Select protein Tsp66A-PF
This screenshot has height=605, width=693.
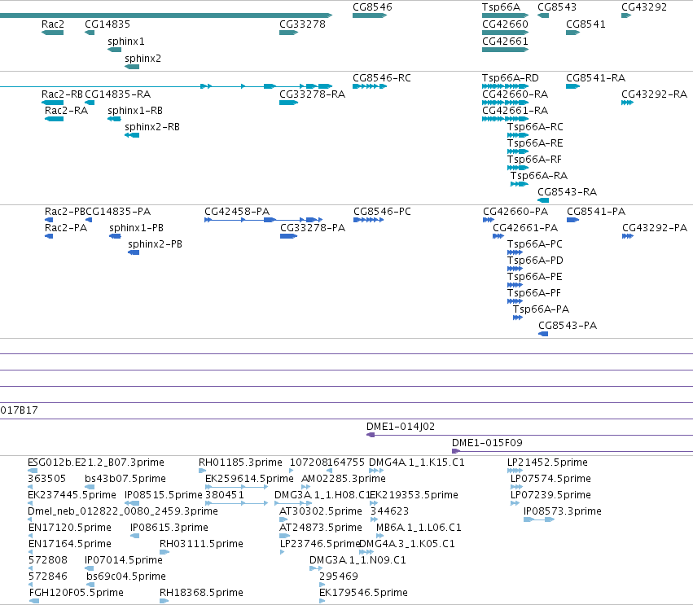(515, 301)
